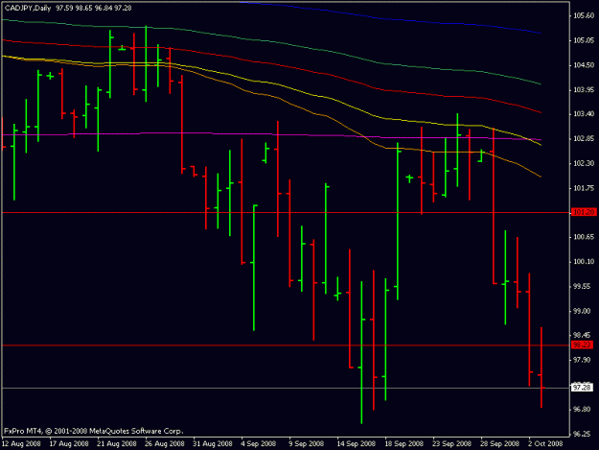The image size is (599, 450).
Task: Click the current price 97.28 label
Action: click(x=582, y=388)
